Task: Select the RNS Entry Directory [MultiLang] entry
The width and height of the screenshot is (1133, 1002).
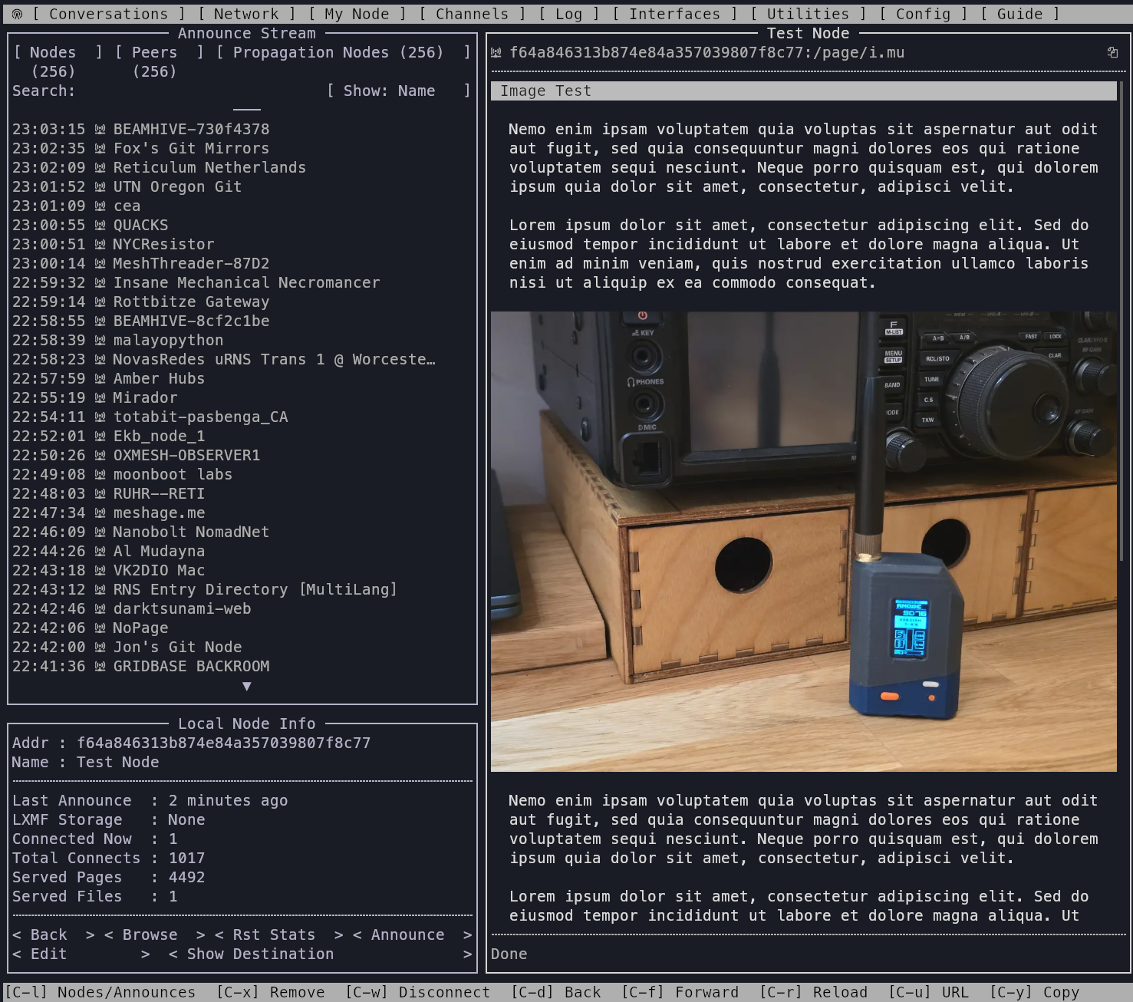Action: tap(204, 589)
